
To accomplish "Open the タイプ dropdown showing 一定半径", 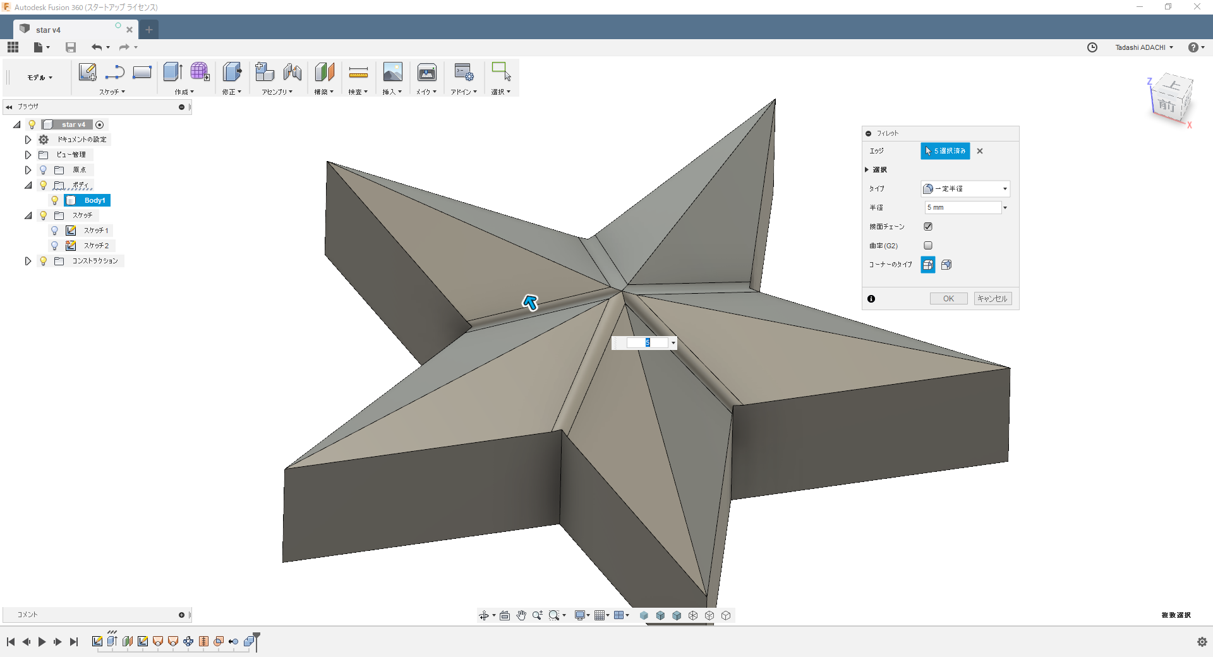I will tap(965, 189).
